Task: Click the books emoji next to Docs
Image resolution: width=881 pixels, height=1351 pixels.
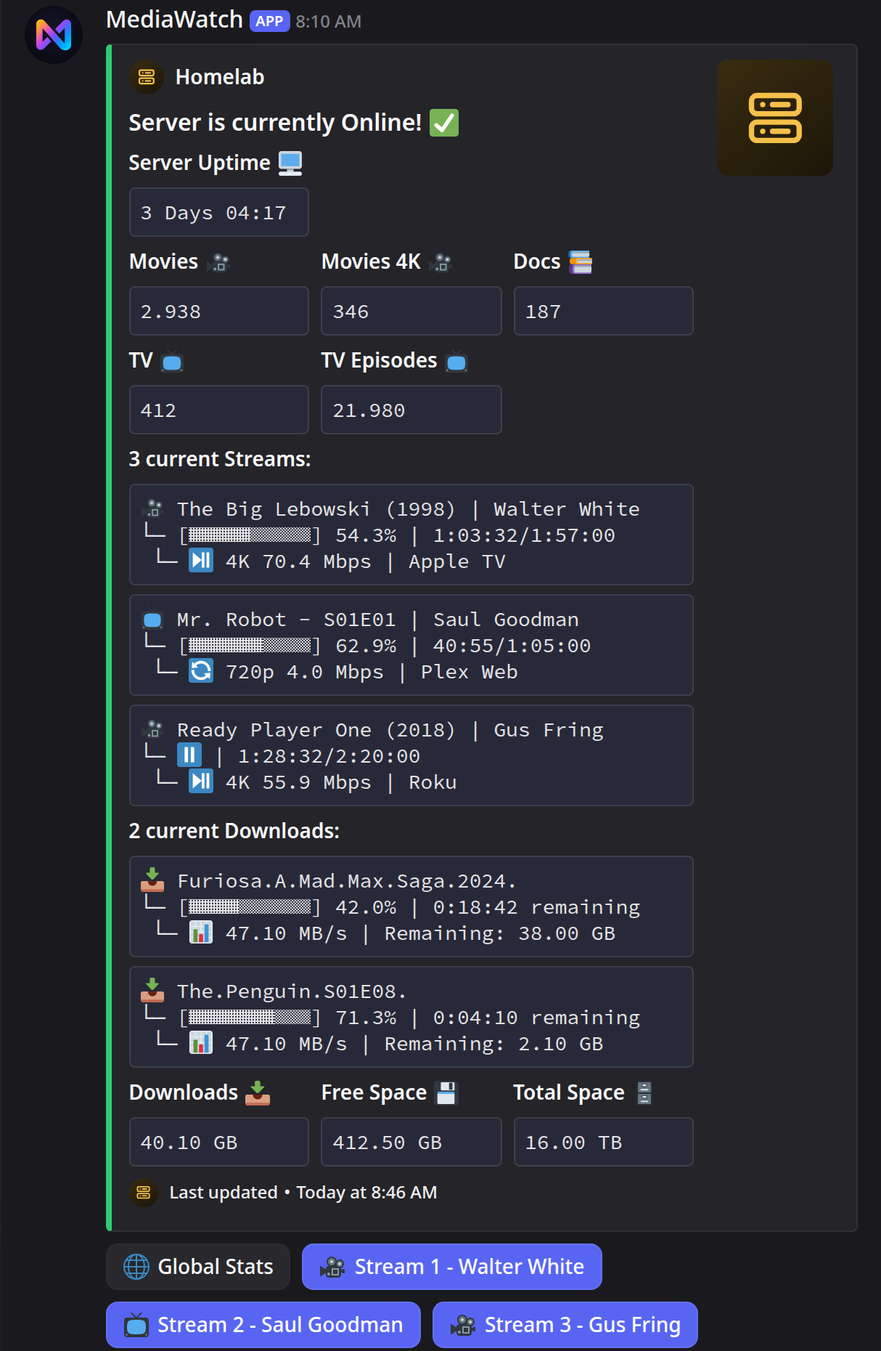Action: point(581,262)
